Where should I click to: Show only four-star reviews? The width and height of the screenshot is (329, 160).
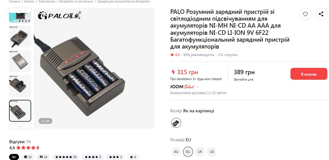tap(93, 157)
